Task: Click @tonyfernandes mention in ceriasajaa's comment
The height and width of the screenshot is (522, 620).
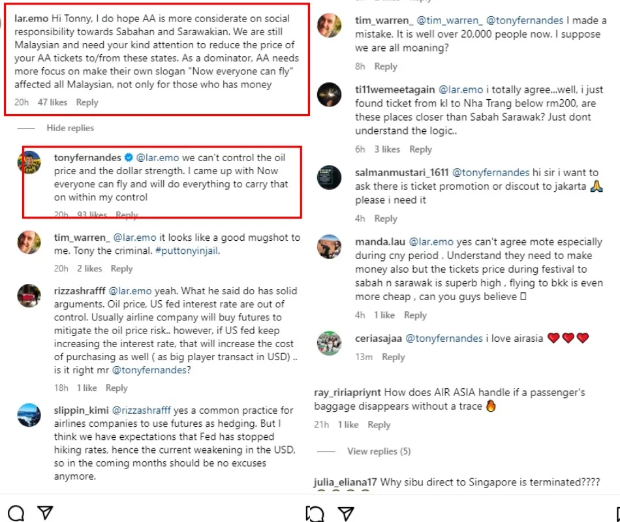Action: pyautogui.click(x=444, y=338)
